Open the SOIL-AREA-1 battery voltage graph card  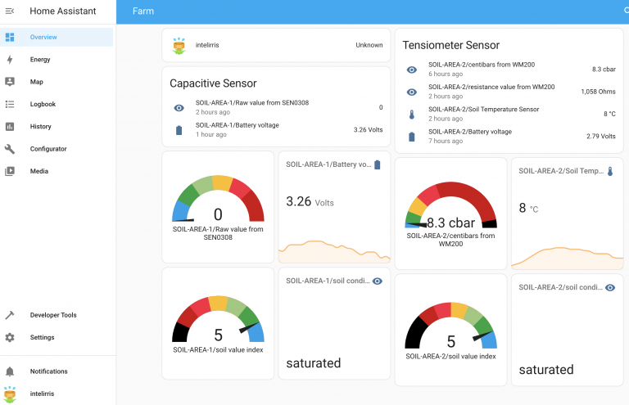pyautogui.click(x=334, y=208)
